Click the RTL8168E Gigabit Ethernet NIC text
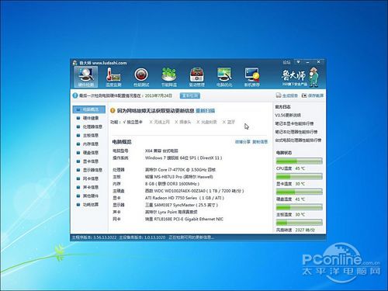 coord(184,219)
